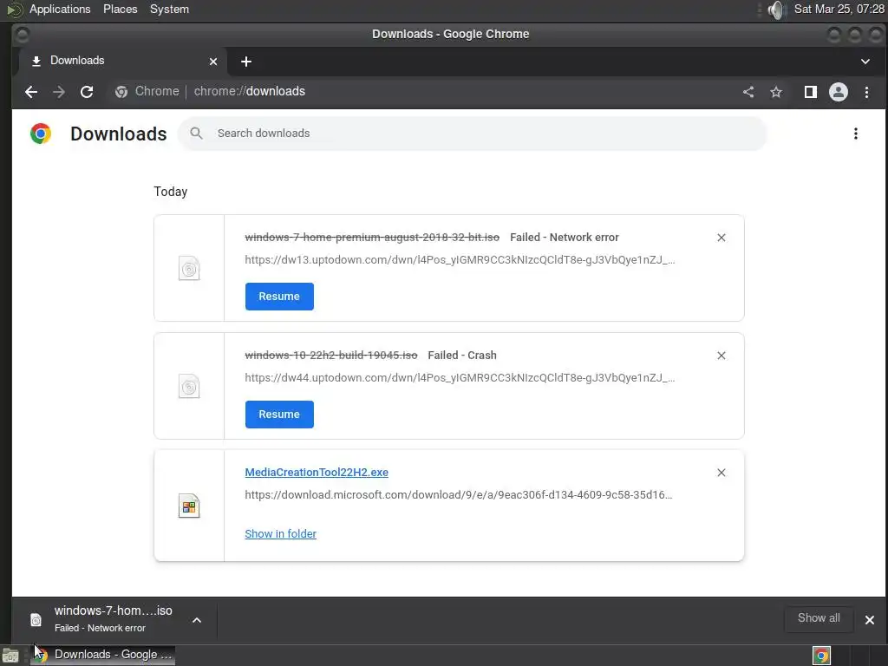Click the windows-7 ISO file icon

click(x=189, y=269)
